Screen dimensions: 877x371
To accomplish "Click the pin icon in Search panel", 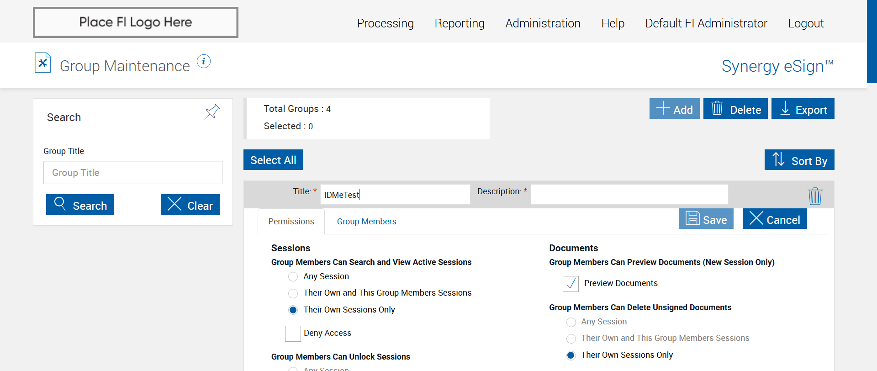I will coord(213,111).
